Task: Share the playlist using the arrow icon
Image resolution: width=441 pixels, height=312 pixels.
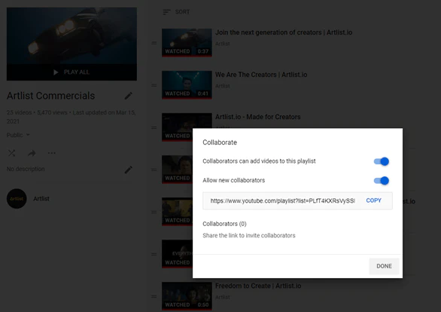Action: [32, 153]
